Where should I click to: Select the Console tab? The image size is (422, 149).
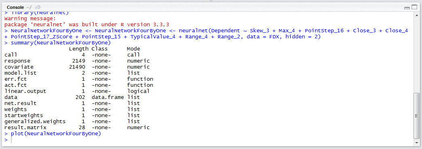click(15, 7)
